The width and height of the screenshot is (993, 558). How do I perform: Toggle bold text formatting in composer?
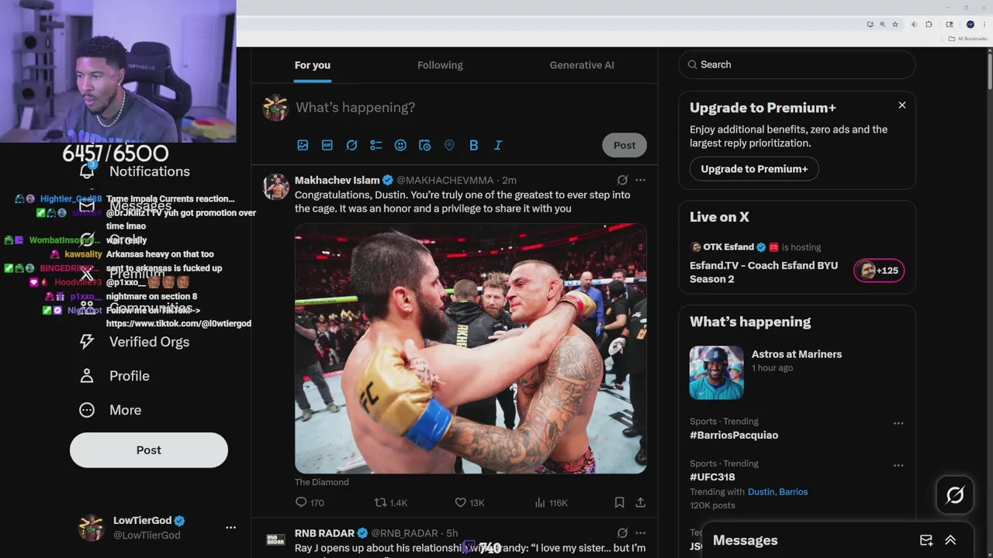473,145
